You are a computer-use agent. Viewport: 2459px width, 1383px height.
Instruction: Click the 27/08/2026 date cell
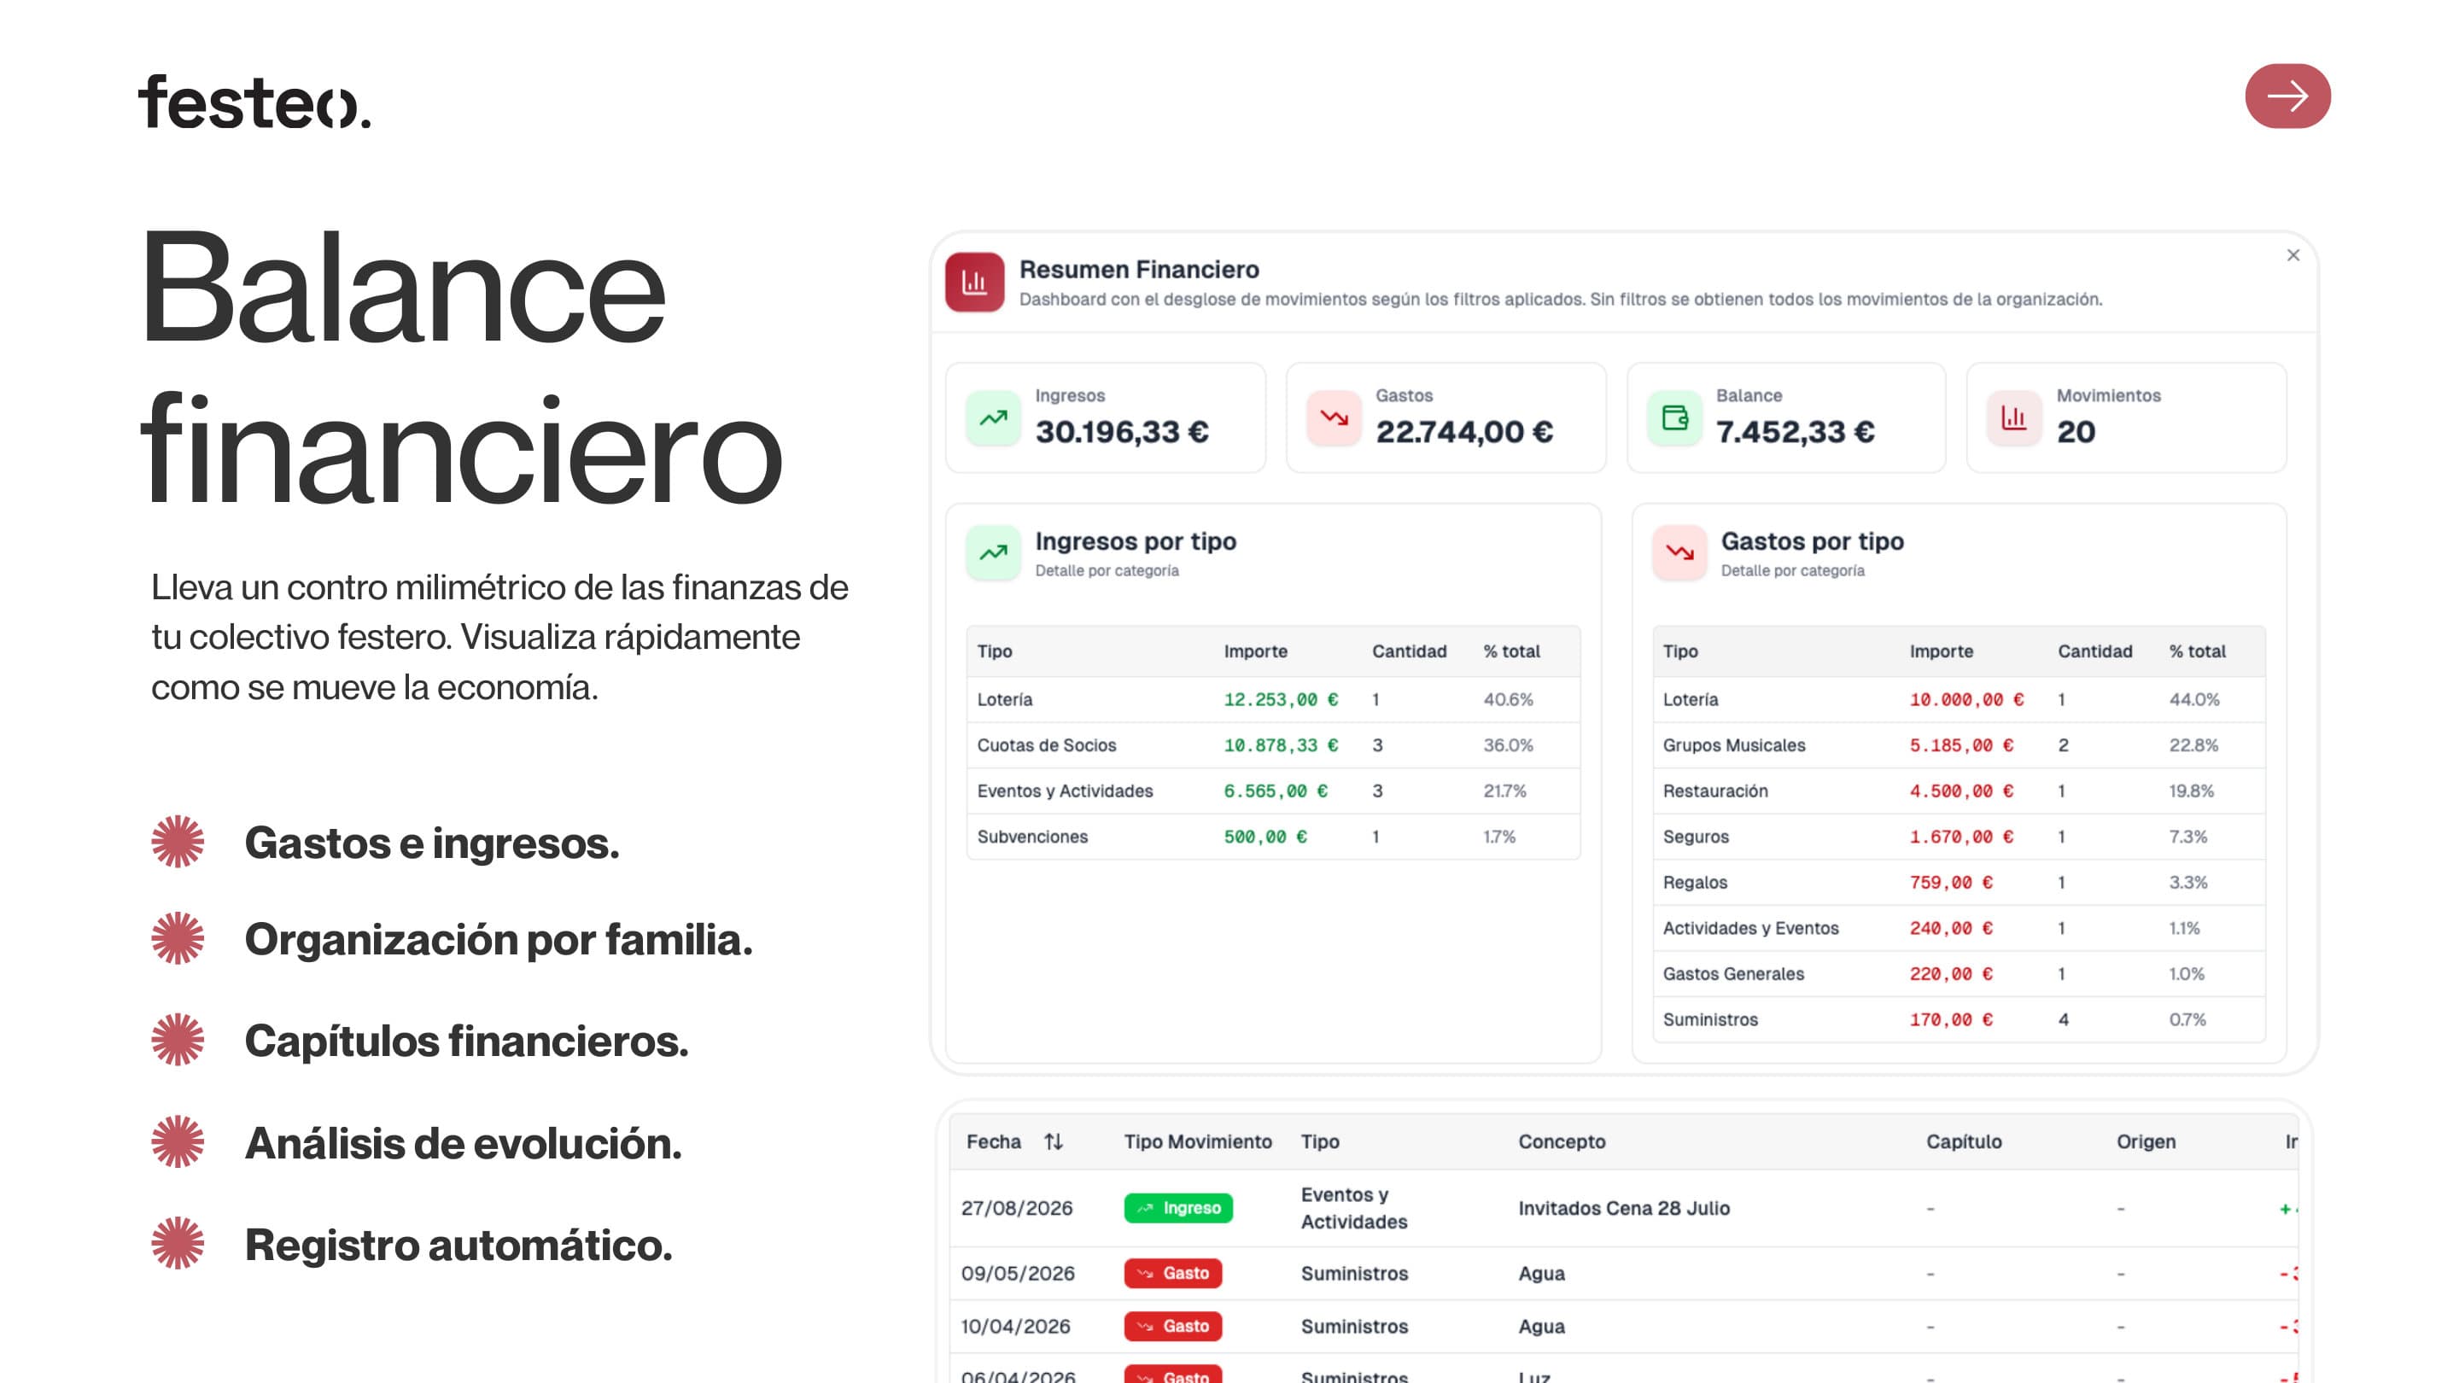click(1017, 1208)
